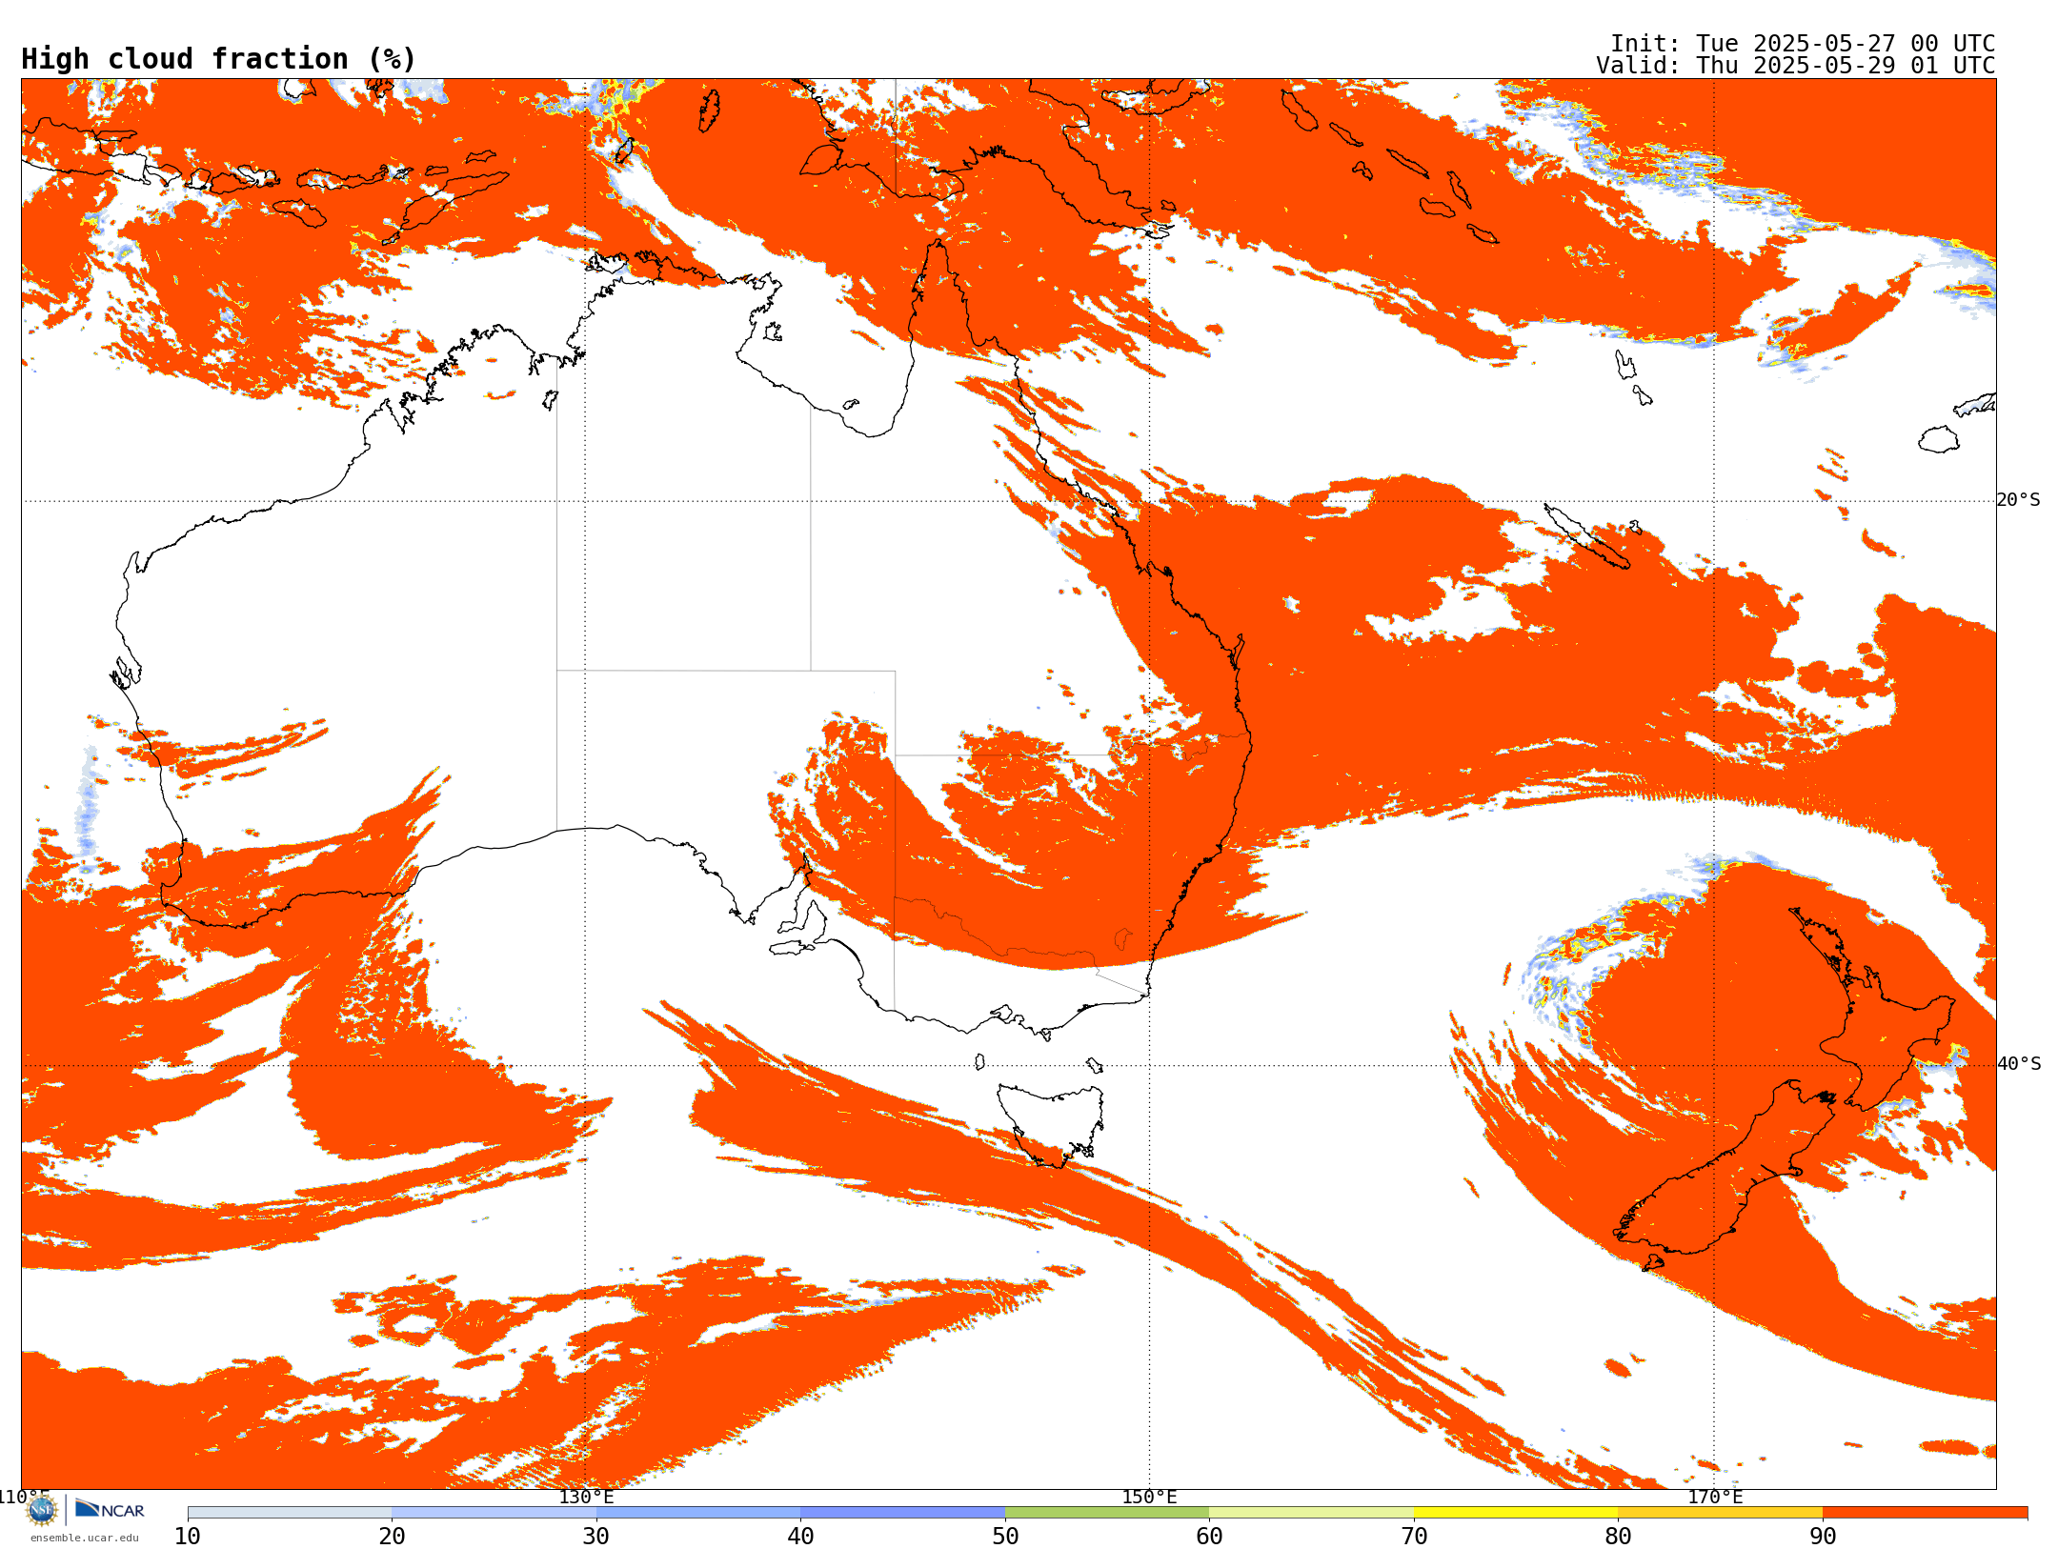Click the colorbar tick label 60

click(1209, 1537)
